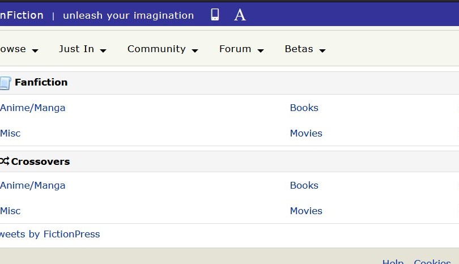This screenshot has width=459, height=264.
Task: Browse Movies under Fanfiction section
Action: (306, 133)
